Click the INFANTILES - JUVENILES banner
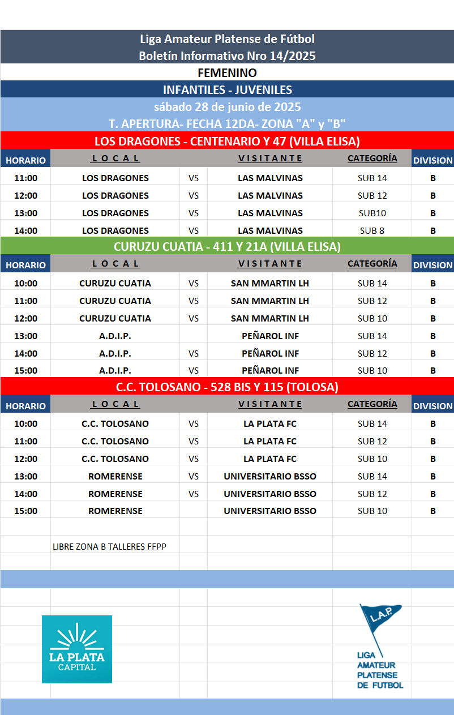 click(227, 89)
